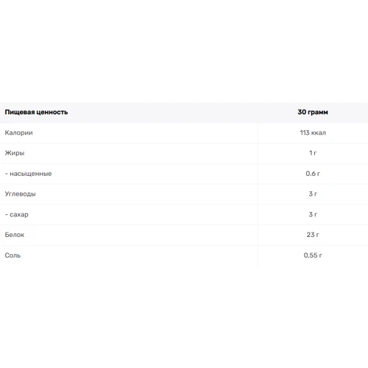The height and width of the screenshot is (368, 368).
Task: Click the word 'ценность' in the header
Action: pyautogui.click(x=52, y=113)
